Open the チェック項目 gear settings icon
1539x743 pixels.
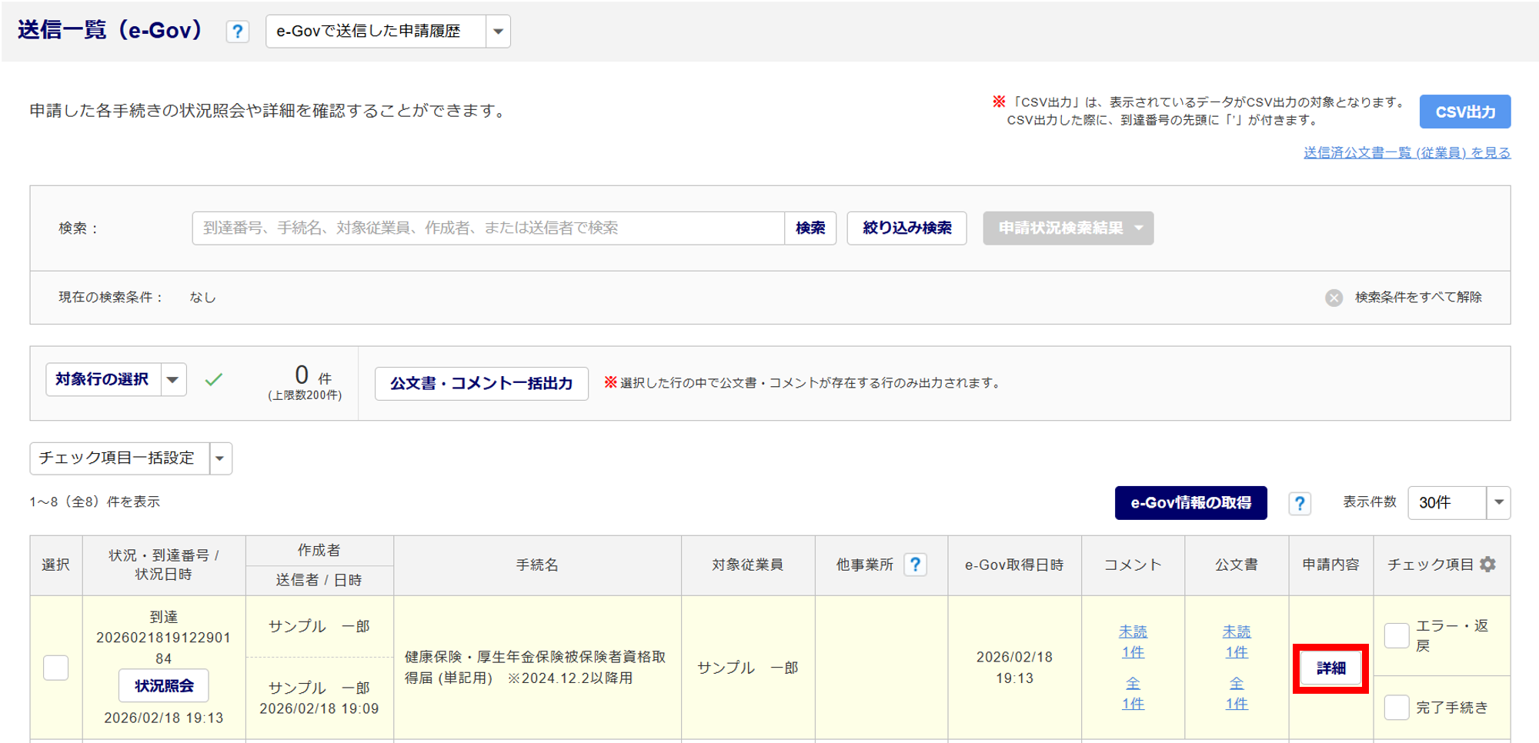point(1488,565)
